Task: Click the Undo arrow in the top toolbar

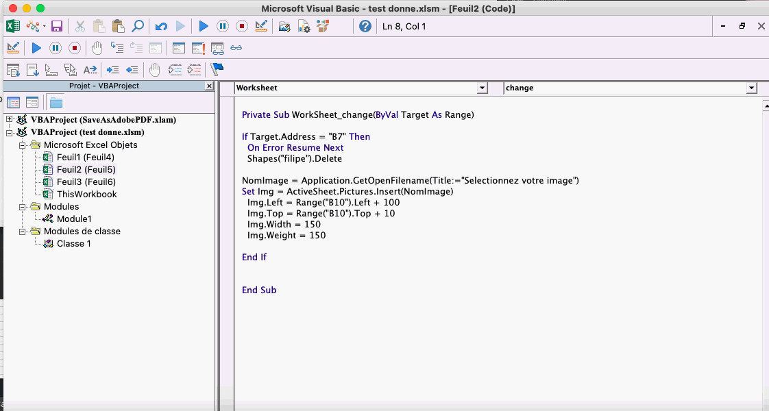Action: point(161,26)
